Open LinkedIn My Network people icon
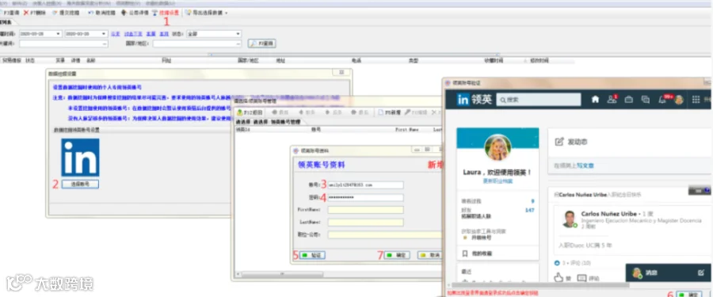 [x=612, y=100]
